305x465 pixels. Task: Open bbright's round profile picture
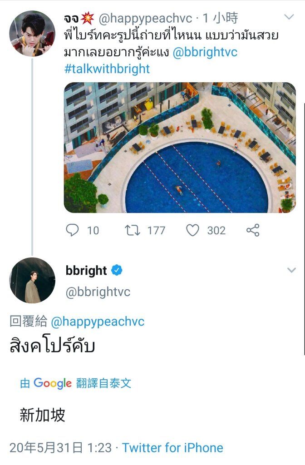coord(32,280)
